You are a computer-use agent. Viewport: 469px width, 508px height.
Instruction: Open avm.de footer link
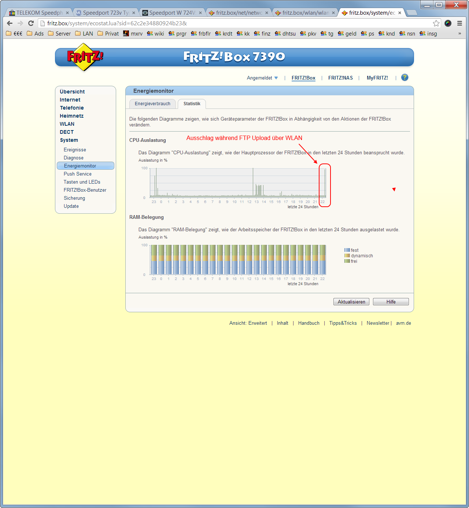[403, 323]
